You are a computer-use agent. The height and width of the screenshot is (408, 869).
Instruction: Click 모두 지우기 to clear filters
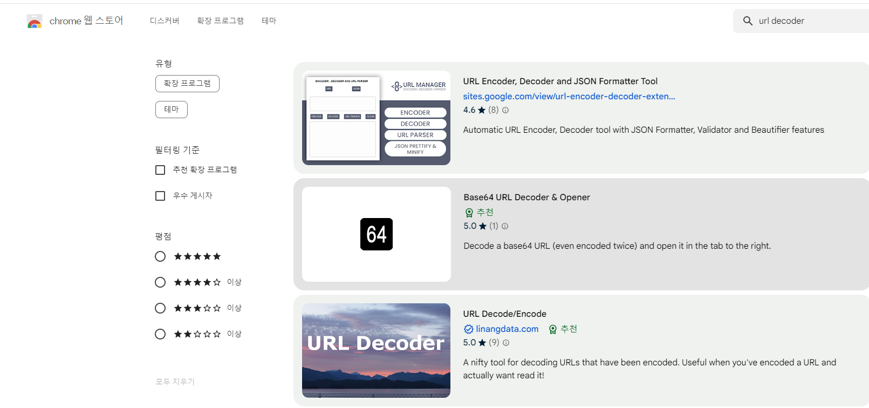(x=175, y=382)
